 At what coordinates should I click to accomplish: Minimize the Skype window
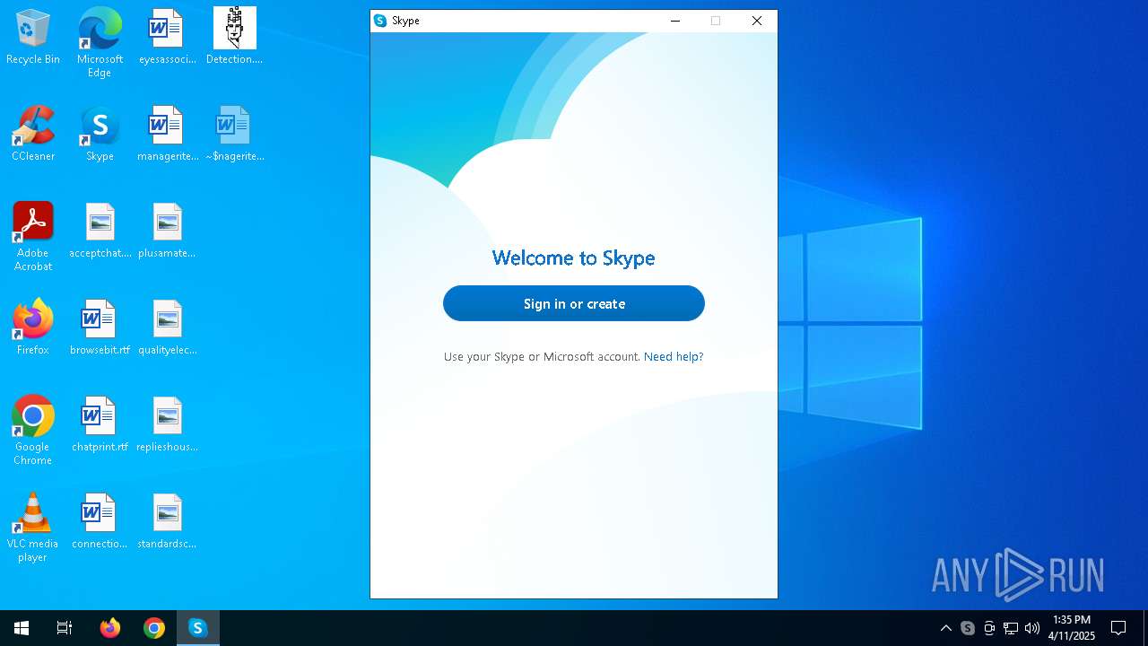coord(675,21)
